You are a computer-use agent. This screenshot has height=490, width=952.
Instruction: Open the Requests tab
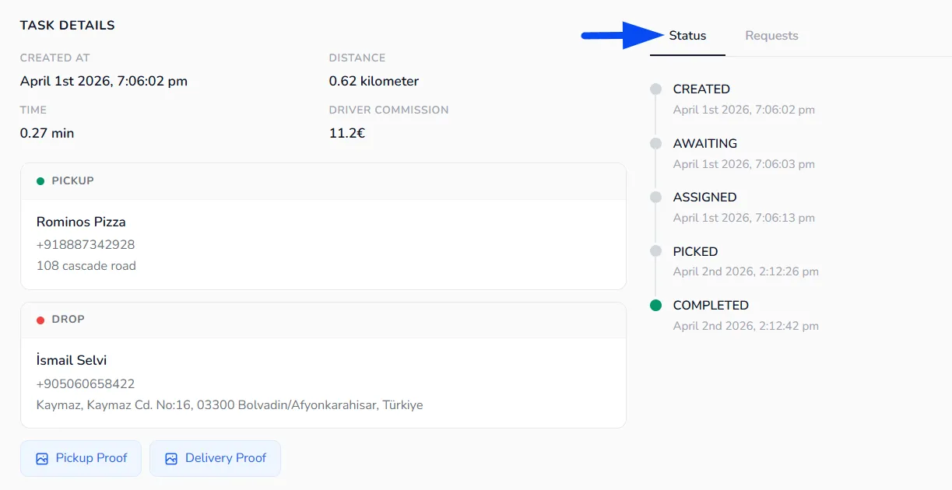pyautogui.click(x=771, y=36)
